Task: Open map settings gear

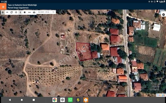Action: coord(163,15)
